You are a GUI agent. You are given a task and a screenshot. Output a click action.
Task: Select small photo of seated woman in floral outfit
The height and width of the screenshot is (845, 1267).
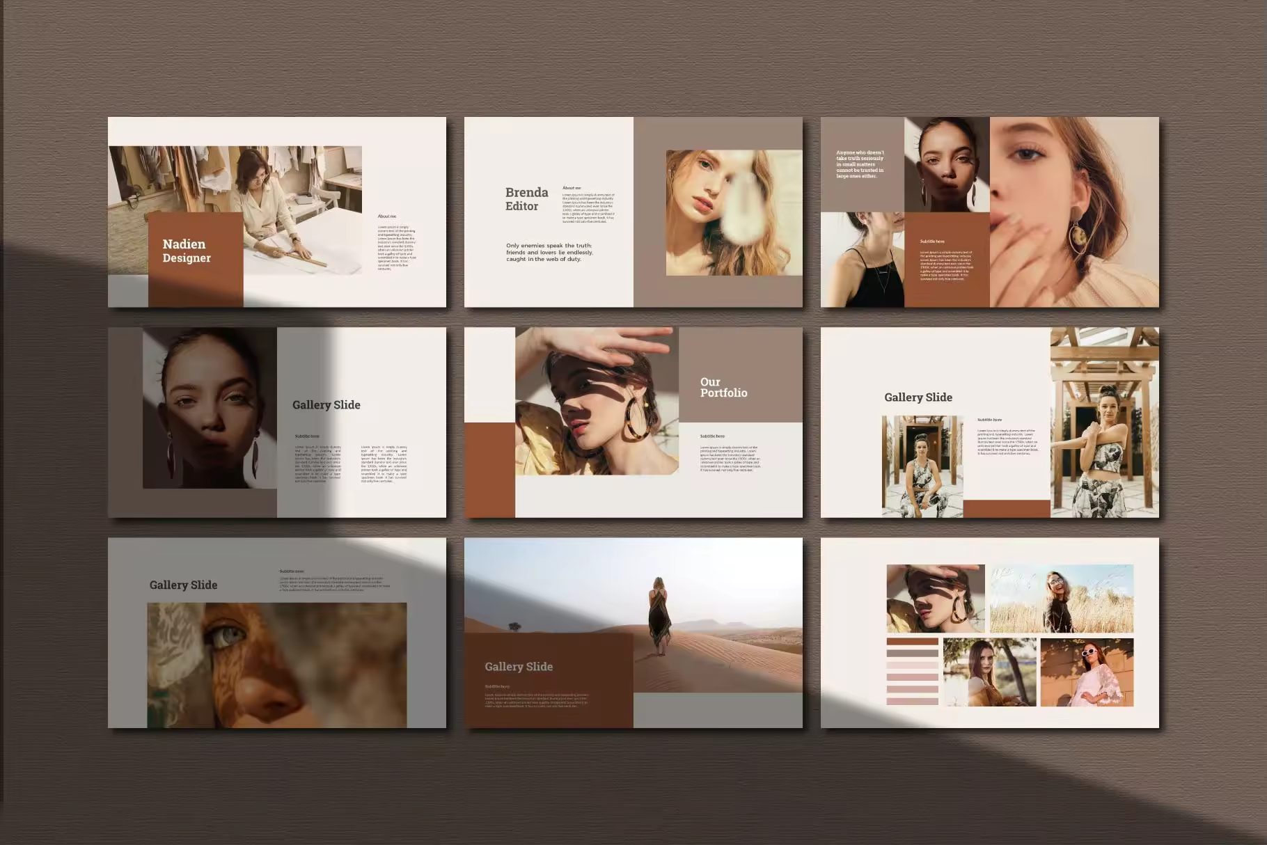click(x=922, y=466)
